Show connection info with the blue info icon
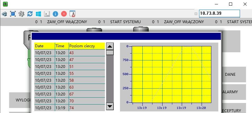Viewport: 252px width, 113px height. pos(55,14)
